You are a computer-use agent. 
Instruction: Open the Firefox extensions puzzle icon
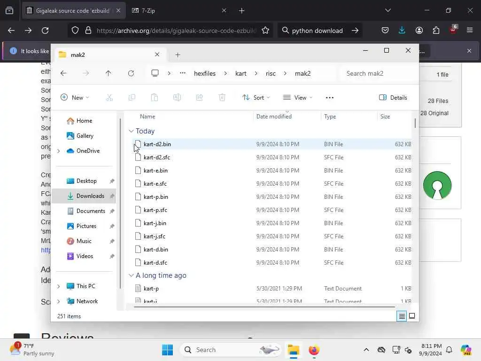(436, 31)
